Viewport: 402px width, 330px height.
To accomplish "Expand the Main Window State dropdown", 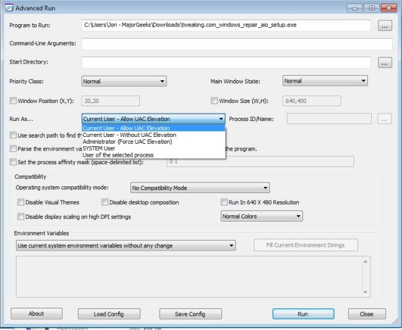I will pos(325,81).
